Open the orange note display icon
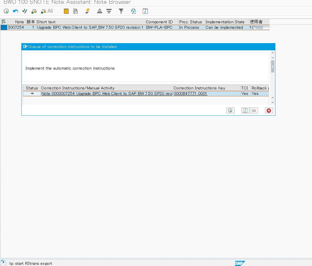The height and width of the screenshot is (266, 312). pos(66,11)
